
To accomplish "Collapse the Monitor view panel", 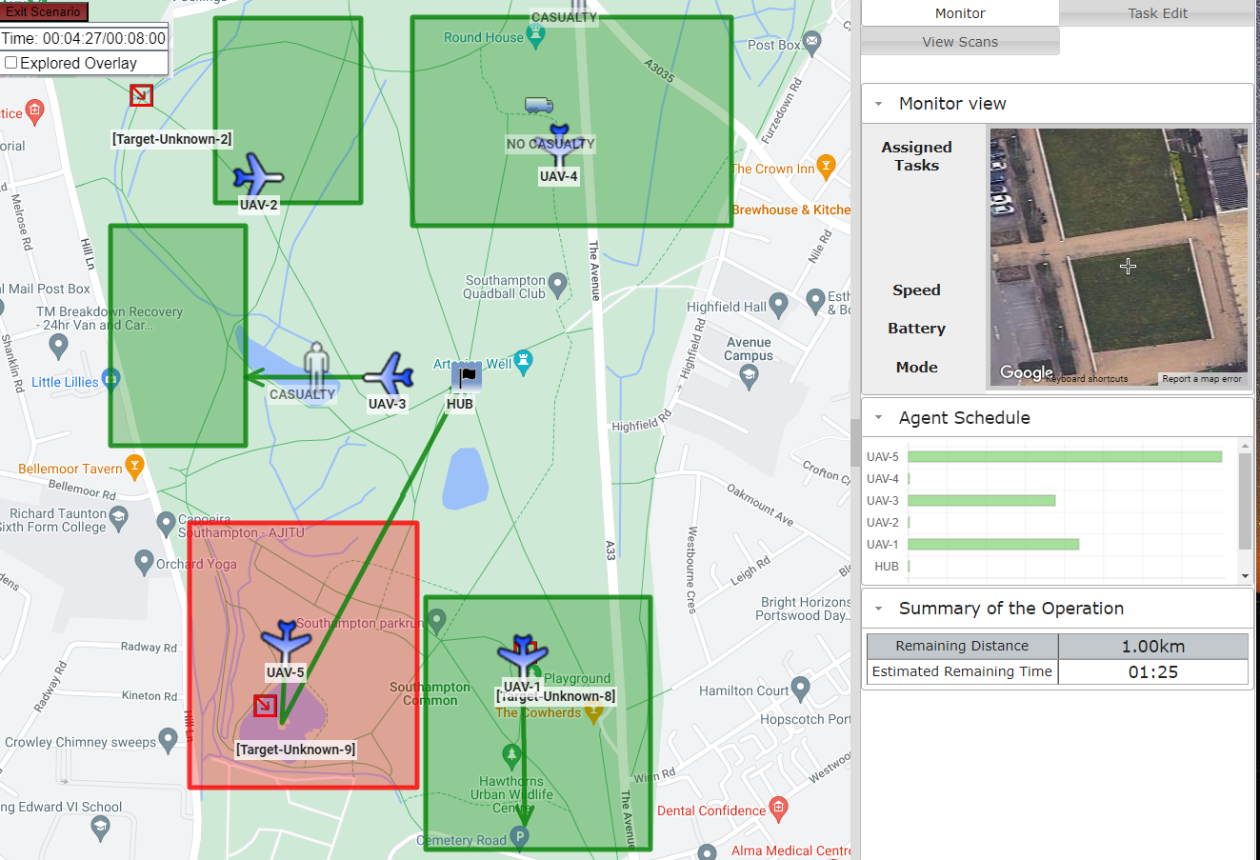I will click(x=878, y=104).
